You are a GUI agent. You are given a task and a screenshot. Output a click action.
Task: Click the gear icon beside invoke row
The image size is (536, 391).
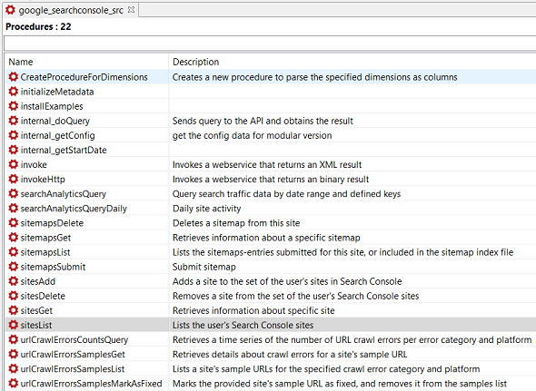tap(13, 164)
